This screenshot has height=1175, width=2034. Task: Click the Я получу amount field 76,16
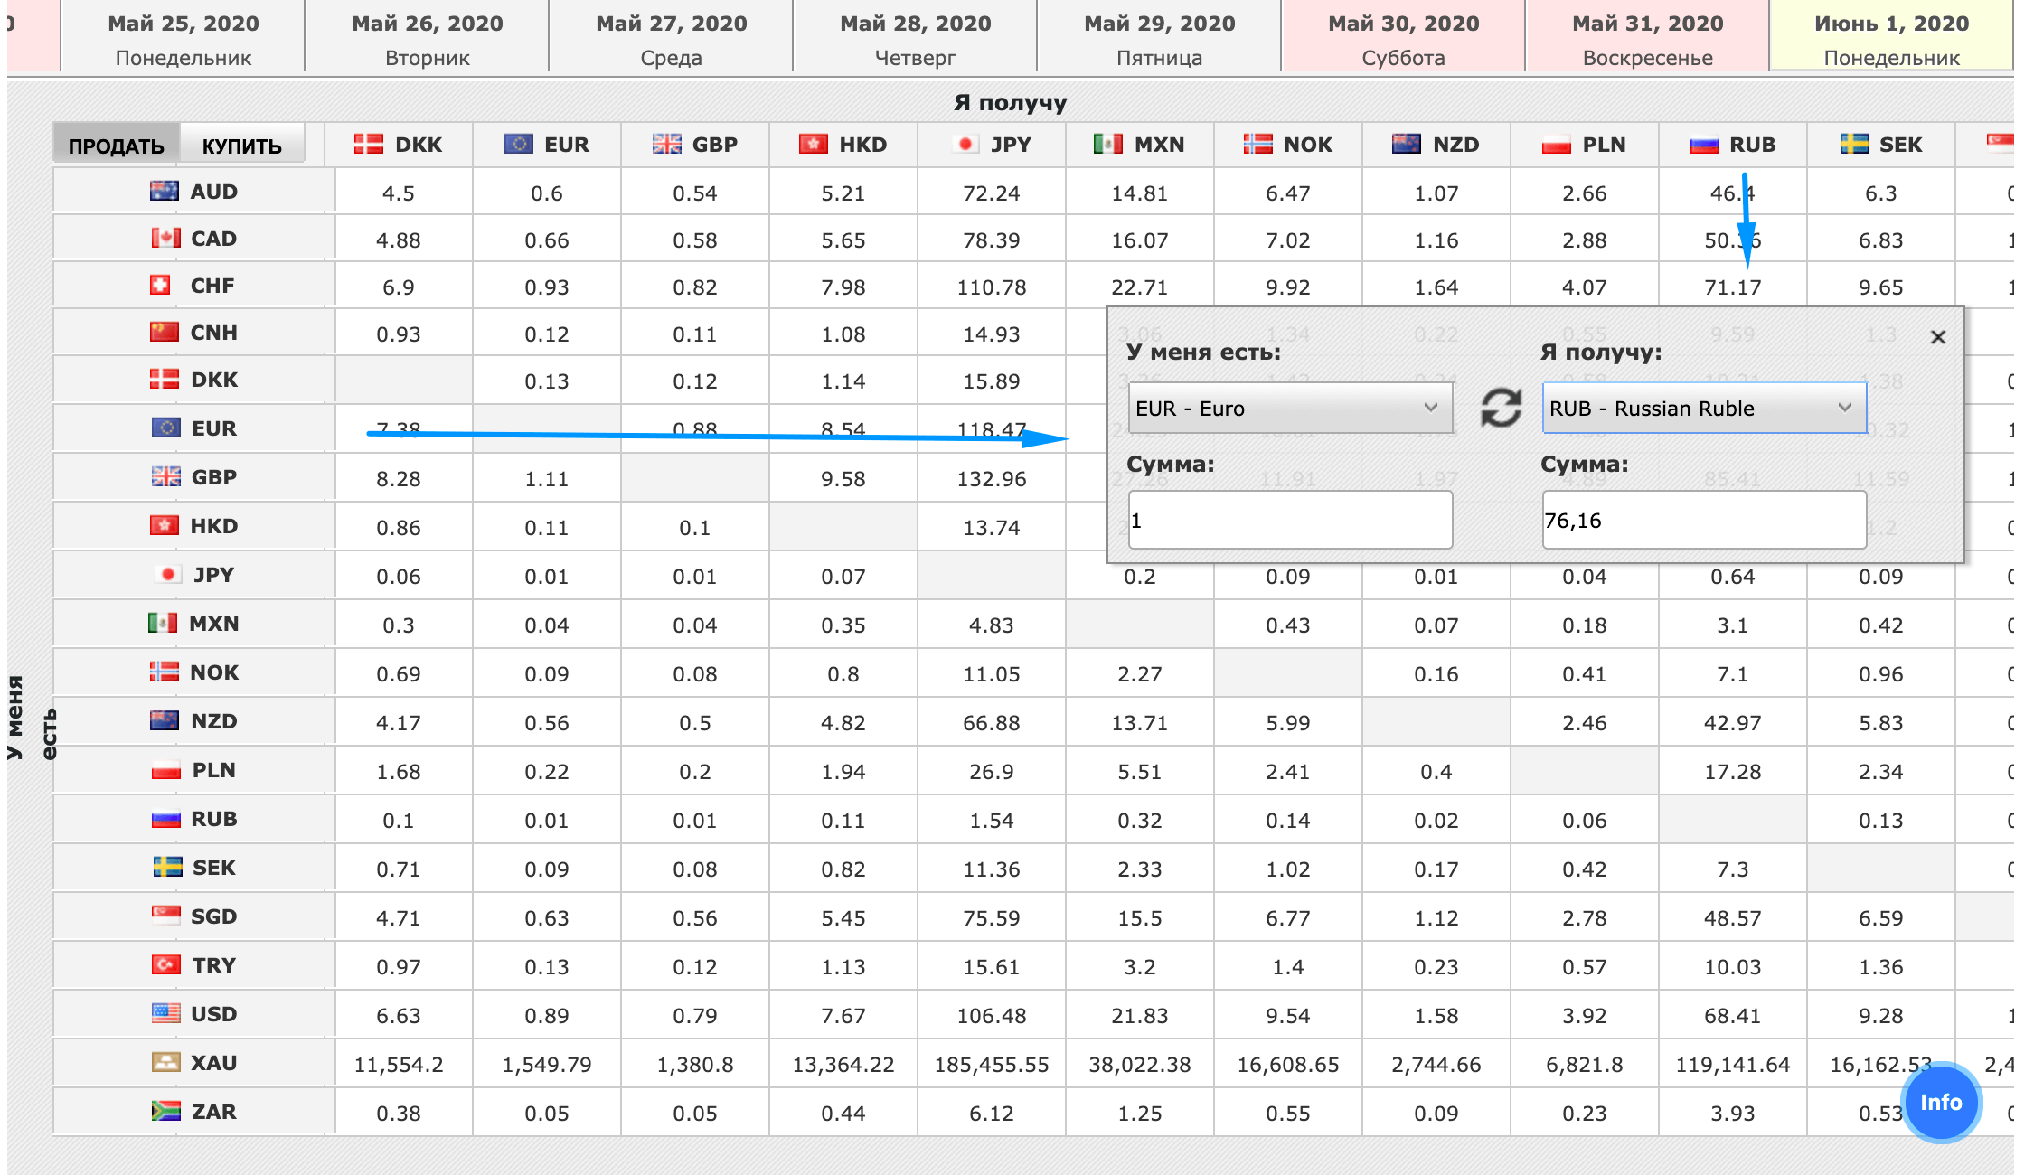point(1703,520)
